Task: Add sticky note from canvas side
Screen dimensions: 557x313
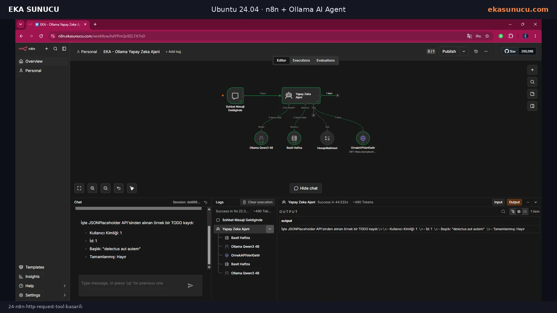Action: (x=532, y=94)
